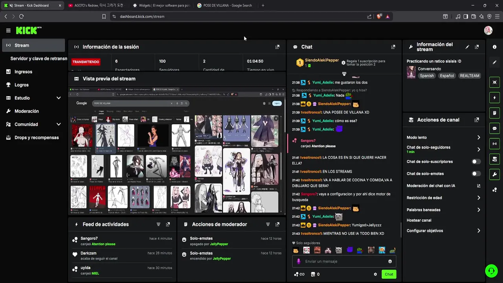Click the points dots icon in right sidebar
This screenshot has height=283, width=503.
point(494,190)
